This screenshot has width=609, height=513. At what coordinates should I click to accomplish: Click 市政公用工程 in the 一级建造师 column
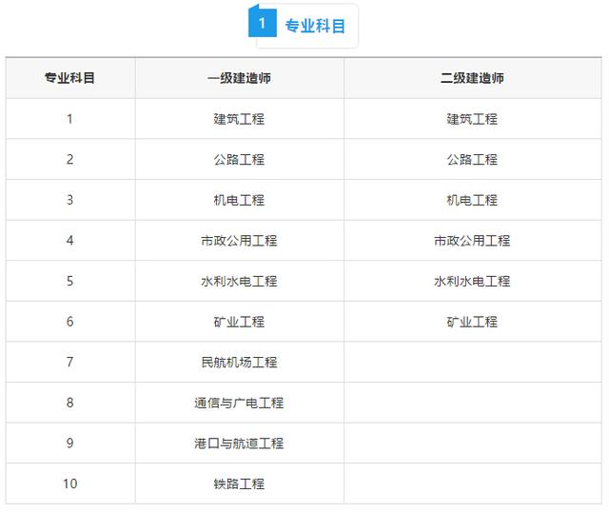[x=239, y=241]
